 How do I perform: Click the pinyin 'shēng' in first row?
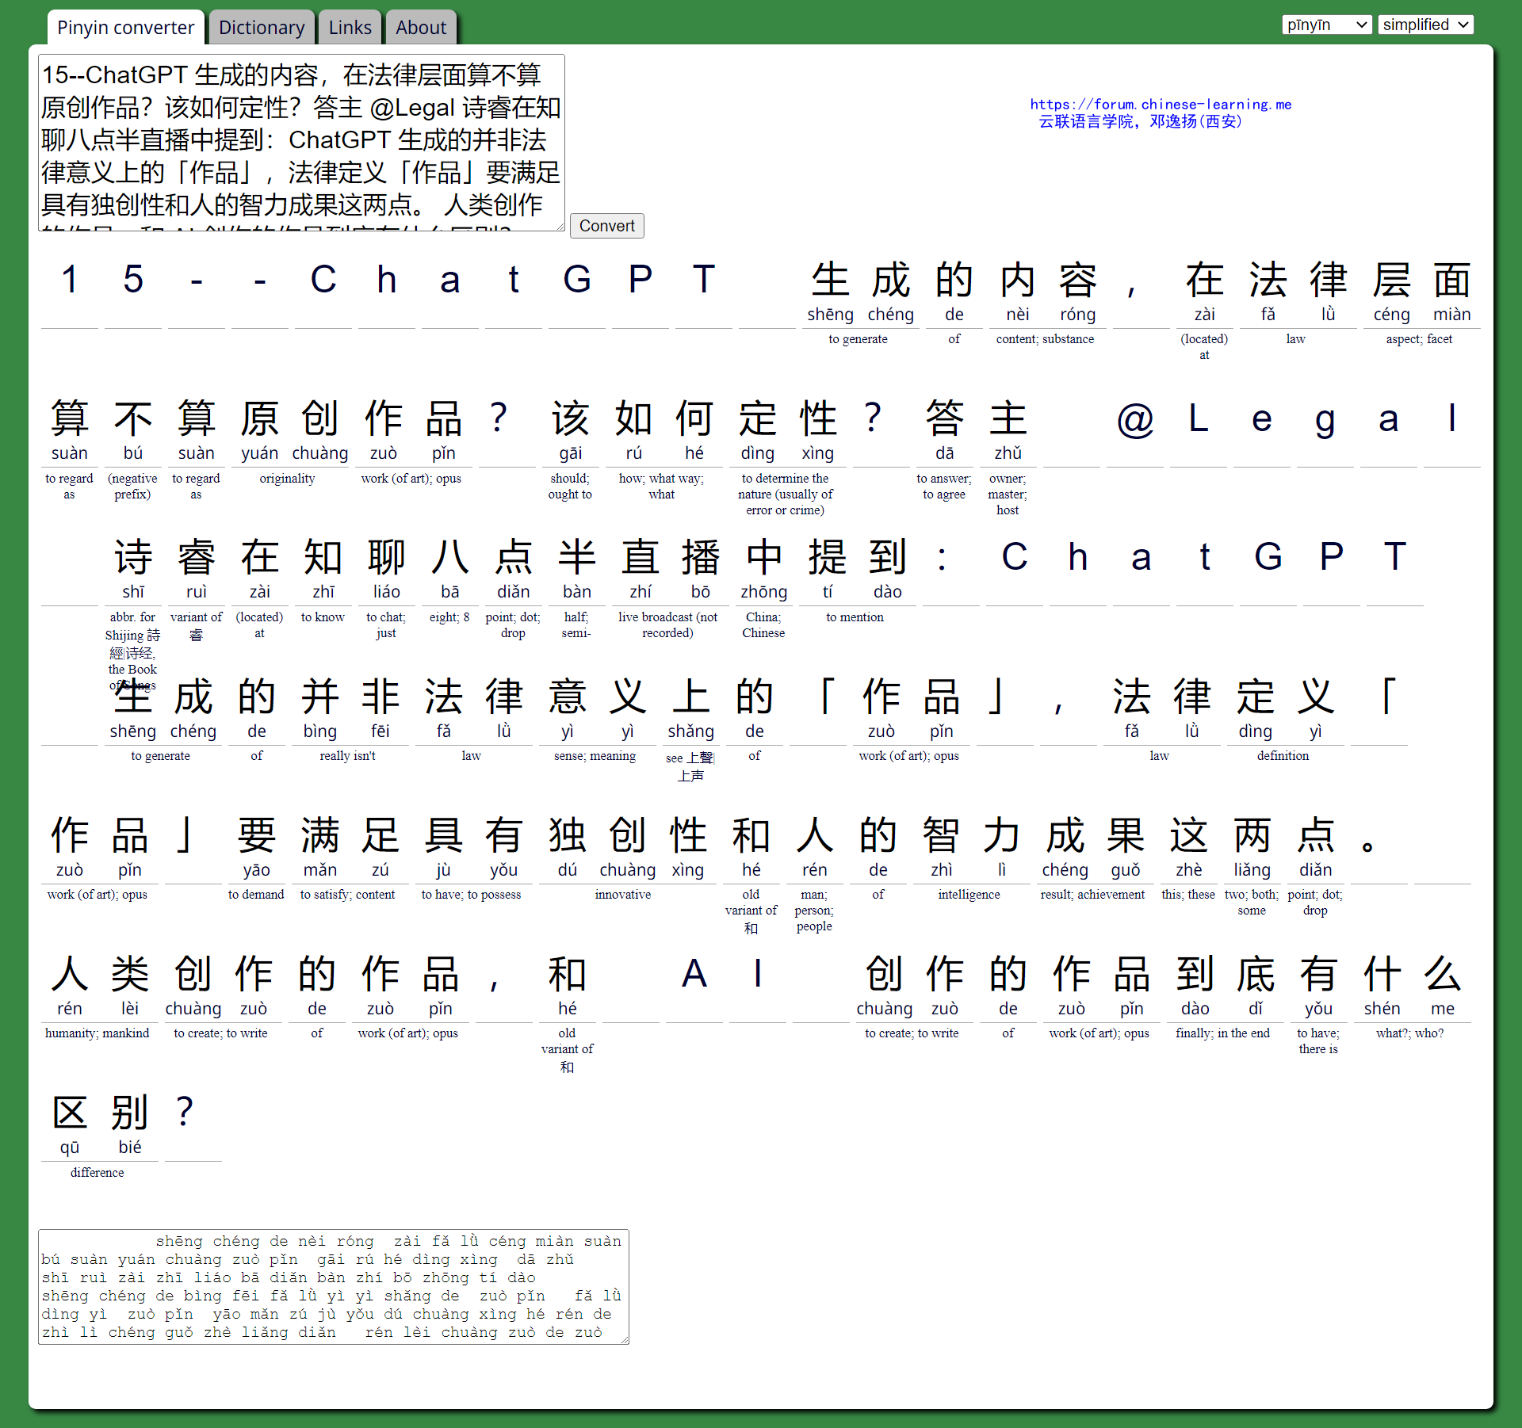click(831, 315)
